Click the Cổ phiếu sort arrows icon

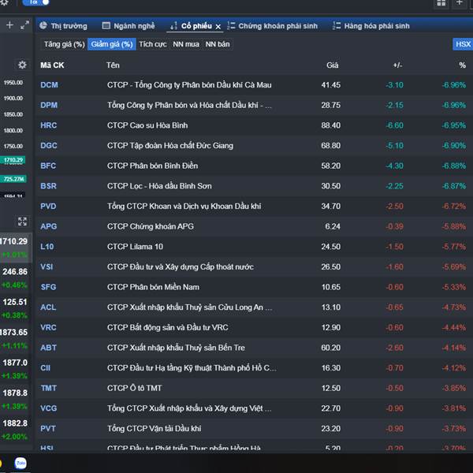(x=173, y=26)
